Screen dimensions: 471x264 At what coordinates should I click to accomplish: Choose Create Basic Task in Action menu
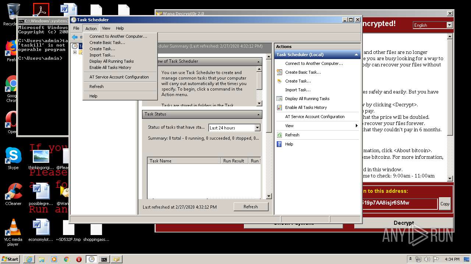pos(120,43)
